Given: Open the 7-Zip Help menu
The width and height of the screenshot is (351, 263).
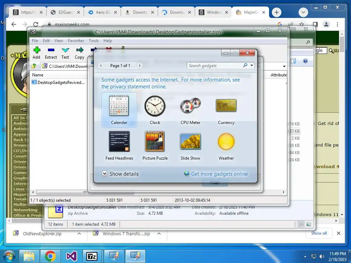Looking at the screenshot, I should tap(108, 41).
